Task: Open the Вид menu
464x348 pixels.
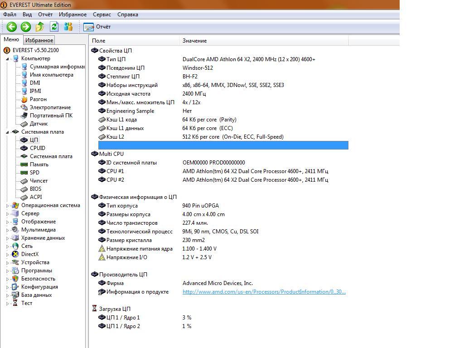Action: coord(27,14)
